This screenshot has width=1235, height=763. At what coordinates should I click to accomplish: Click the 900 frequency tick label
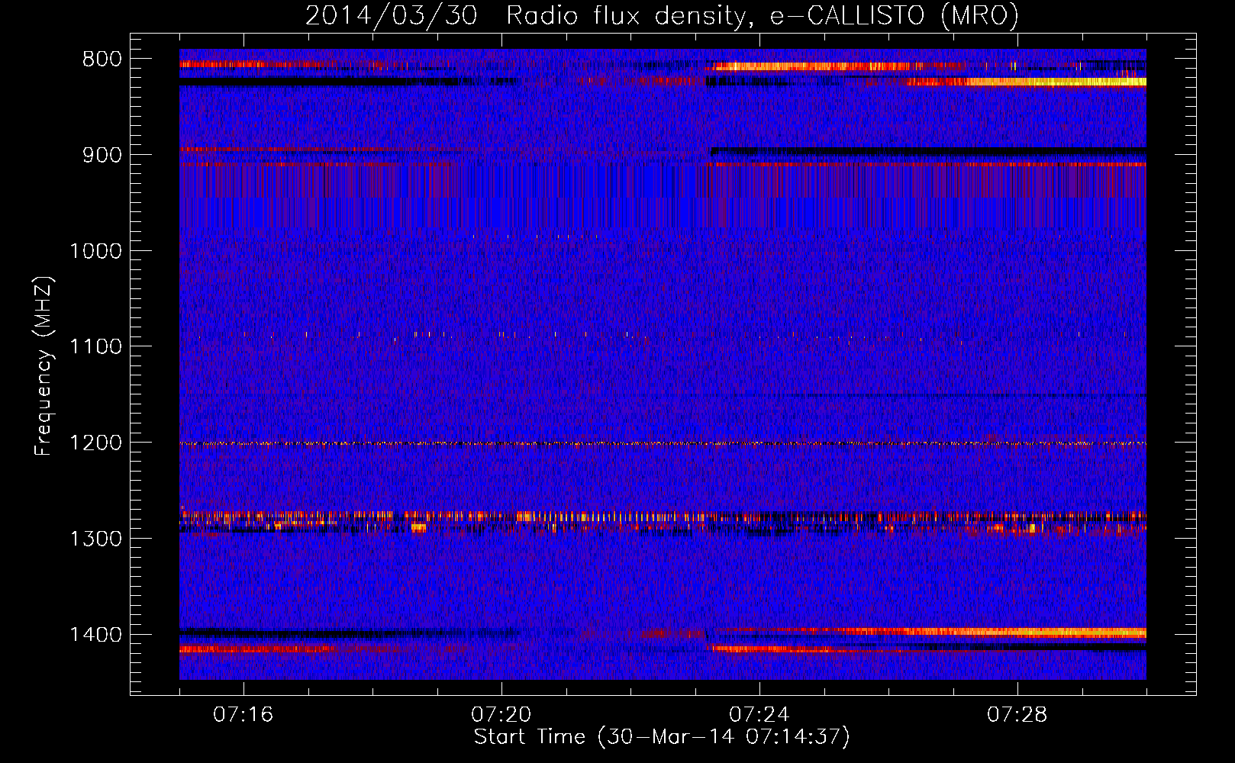coord(102,155)
